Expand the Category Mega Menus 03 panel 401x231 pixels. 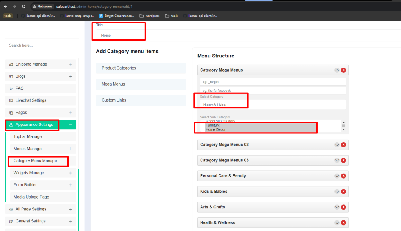pyautogui.click(x=337, y=160)
